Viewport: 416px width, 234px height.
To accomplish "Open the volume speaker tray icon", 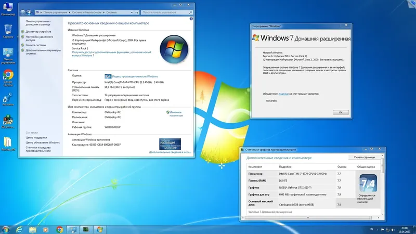I will tap(393, 230).
